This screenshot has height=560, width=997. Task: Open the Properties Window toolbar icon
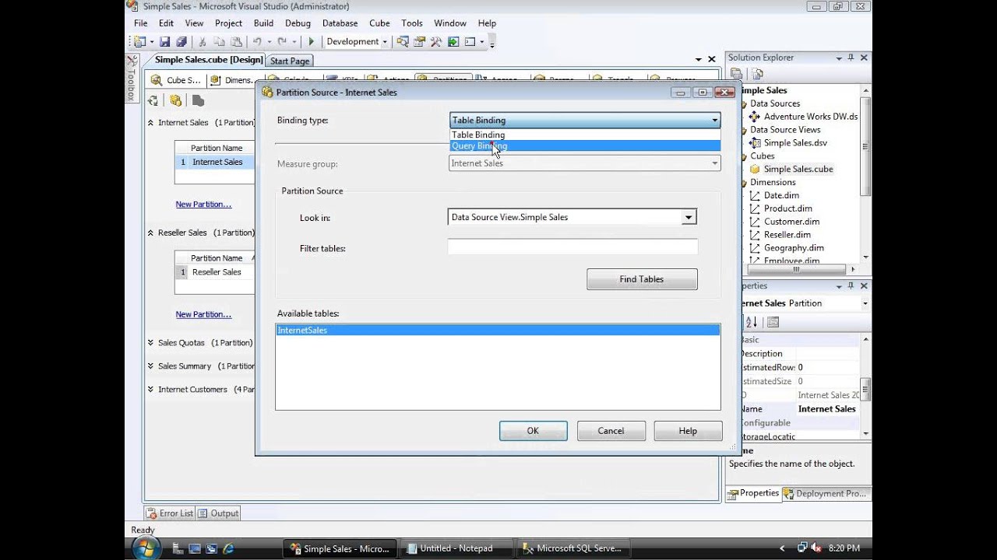[x=420, y=42]
